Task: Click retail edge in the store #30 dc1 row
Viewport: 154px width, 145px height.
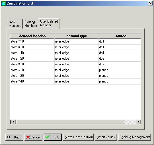Action: 77,47
